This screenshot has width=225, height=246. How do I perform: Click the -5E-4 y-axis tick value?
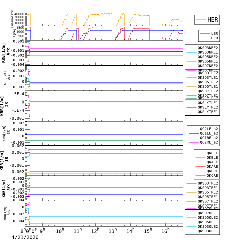click(x=18, y=110)
